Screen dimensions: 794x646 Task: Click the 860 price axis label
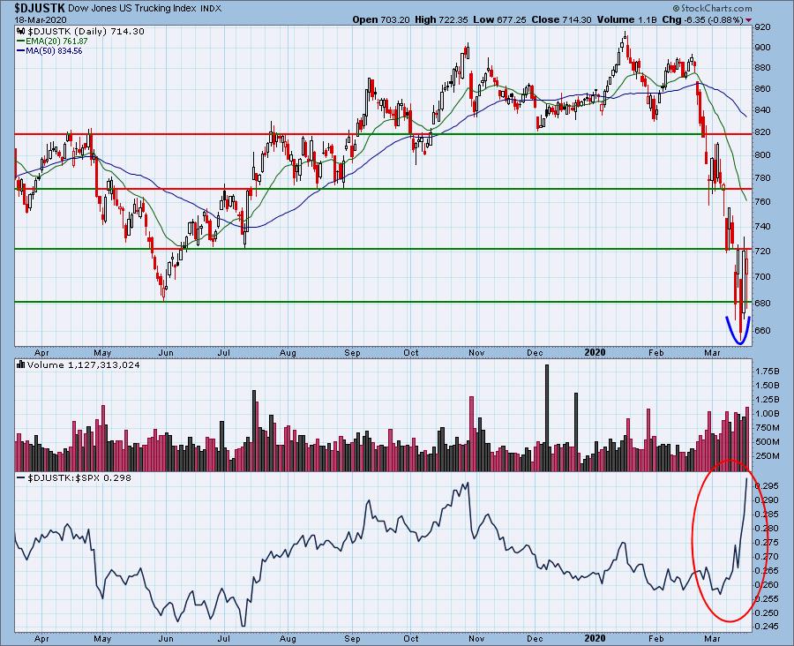(762, 88)
